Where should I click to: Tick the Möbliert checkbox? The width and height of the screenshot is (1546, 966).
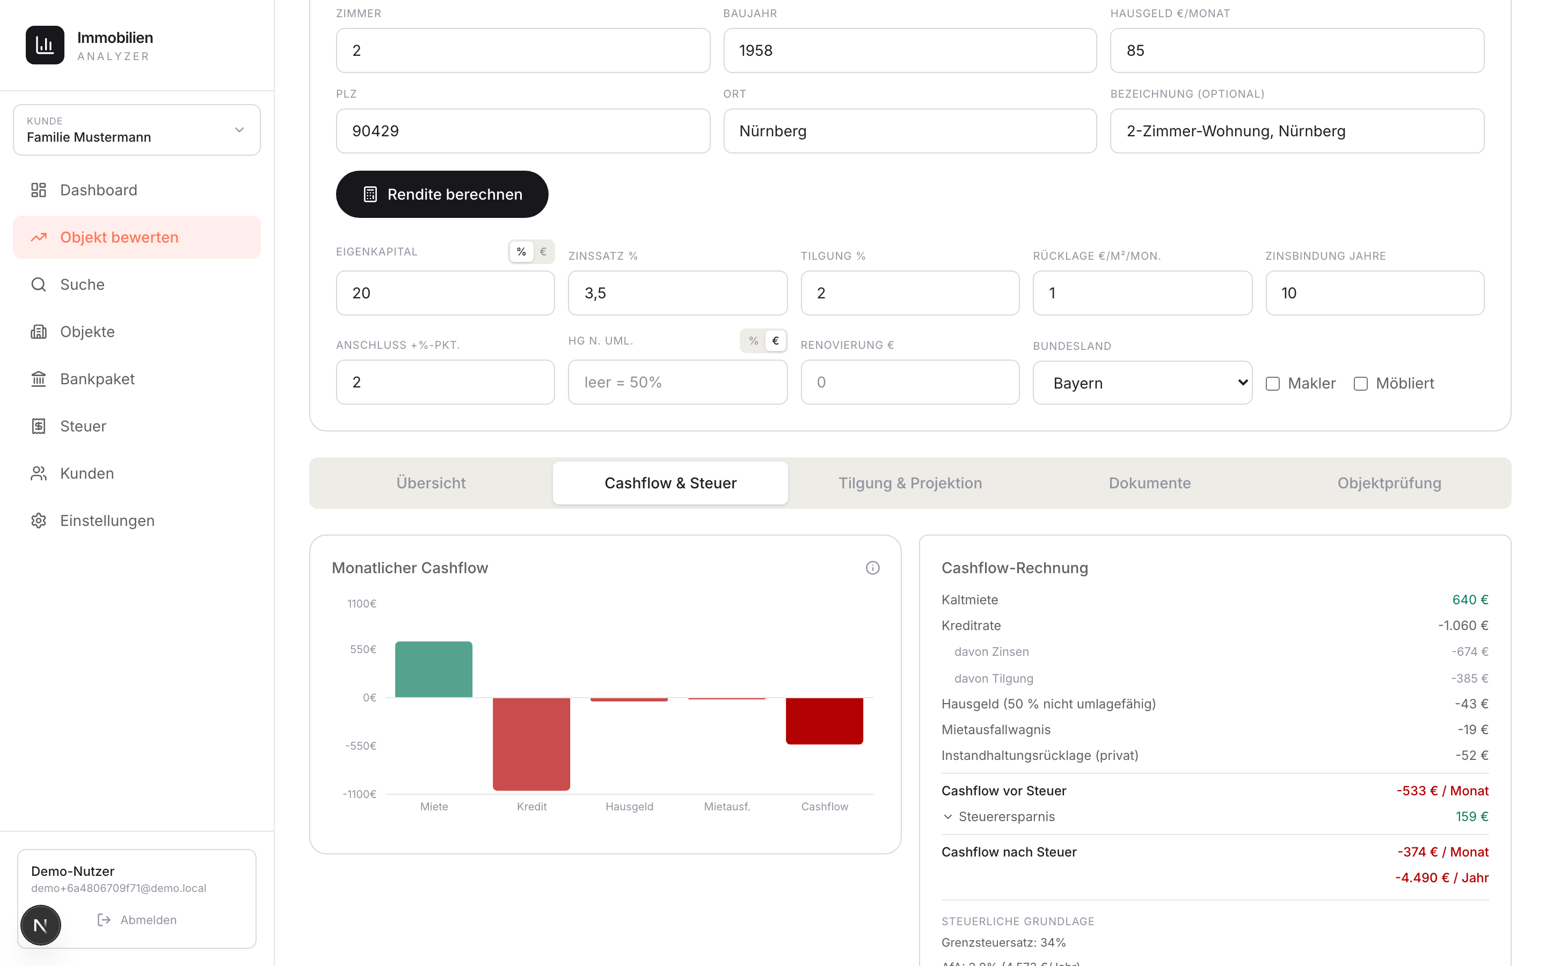pos(1361,383)
